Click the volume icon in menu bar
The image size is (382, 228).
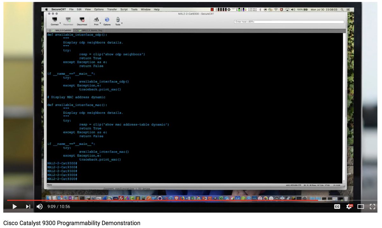293,10
